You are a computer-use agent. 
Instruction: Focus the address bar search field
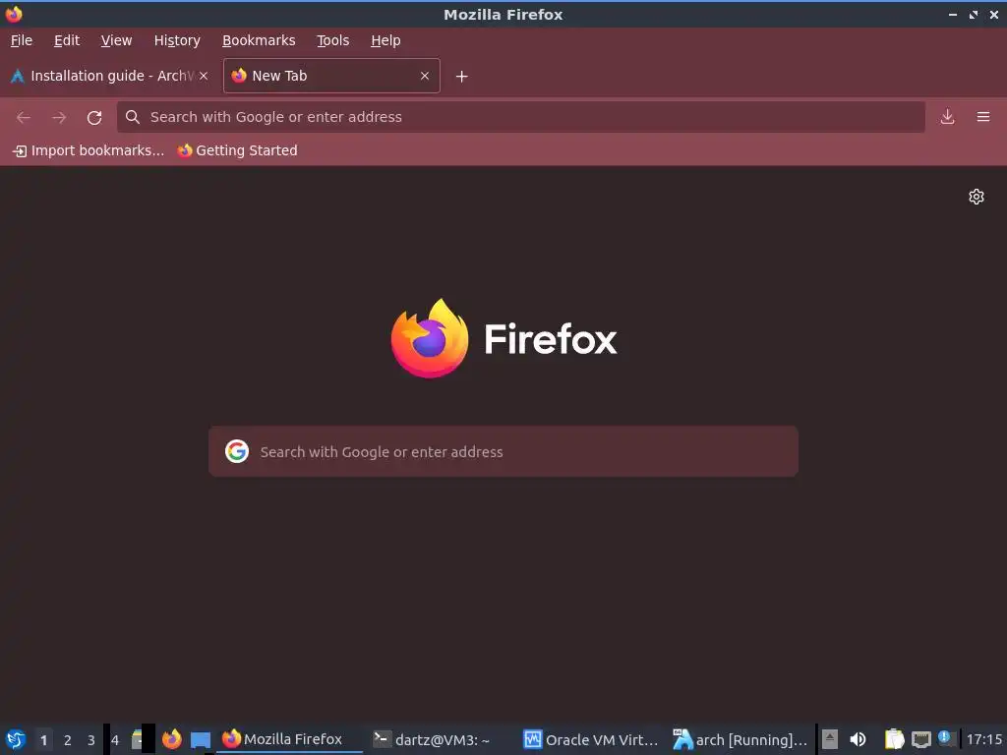click(x=521, y=117)
